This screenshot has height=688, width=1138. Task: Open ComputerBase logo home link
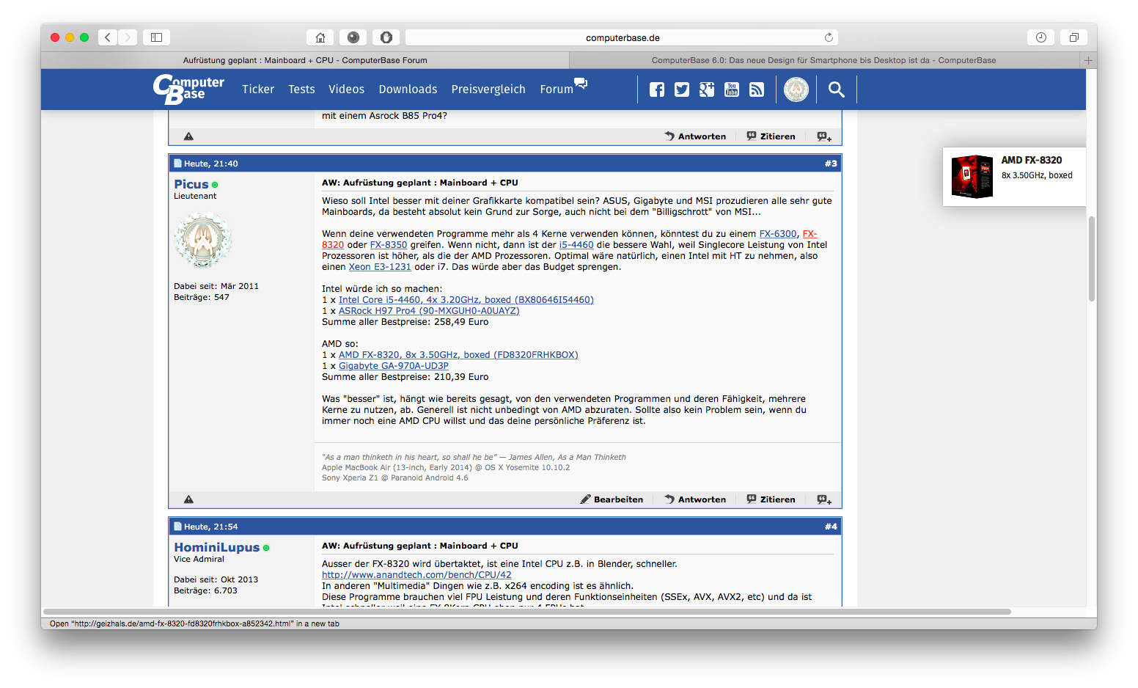point(188,89)
